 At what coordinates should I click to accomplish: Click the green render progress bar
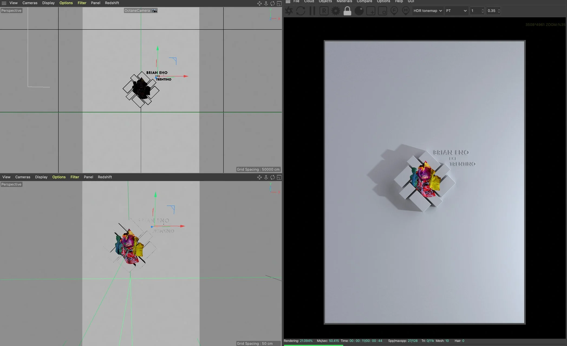[313, 345]
